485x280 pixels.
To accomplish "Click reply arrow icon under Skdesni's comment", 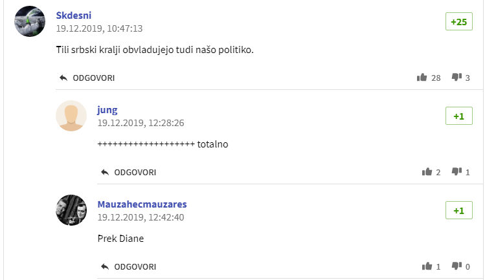I will pos(63,78).
